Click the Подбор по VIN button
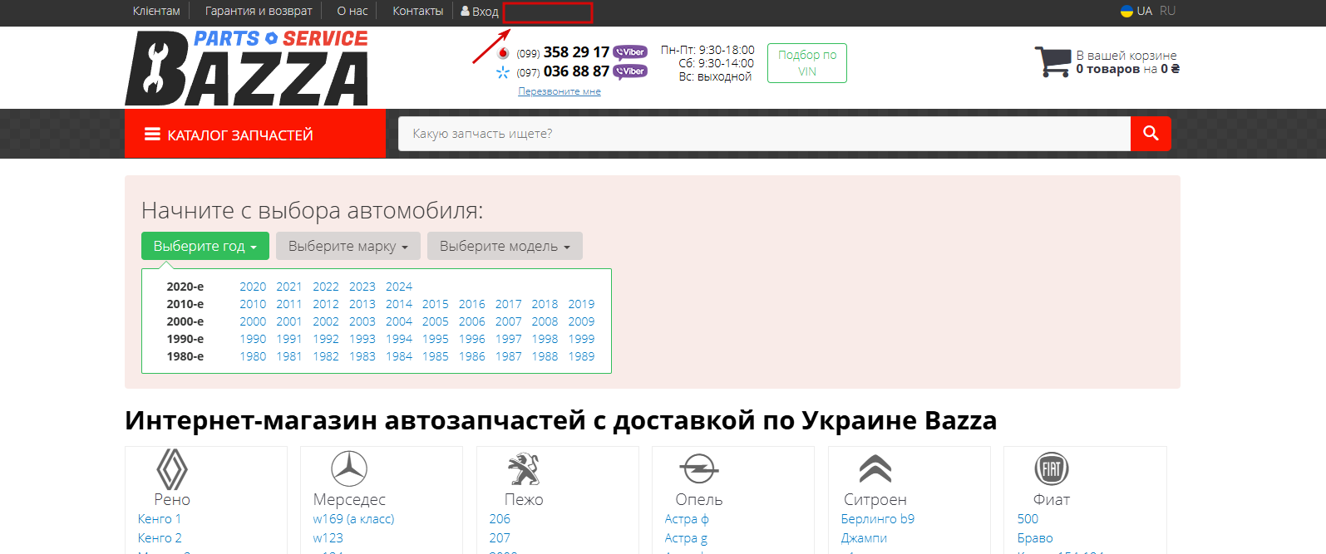Image resolution: width=1326 pixels, height=554 pixels. pyautogui.click(x=807, y=63)
